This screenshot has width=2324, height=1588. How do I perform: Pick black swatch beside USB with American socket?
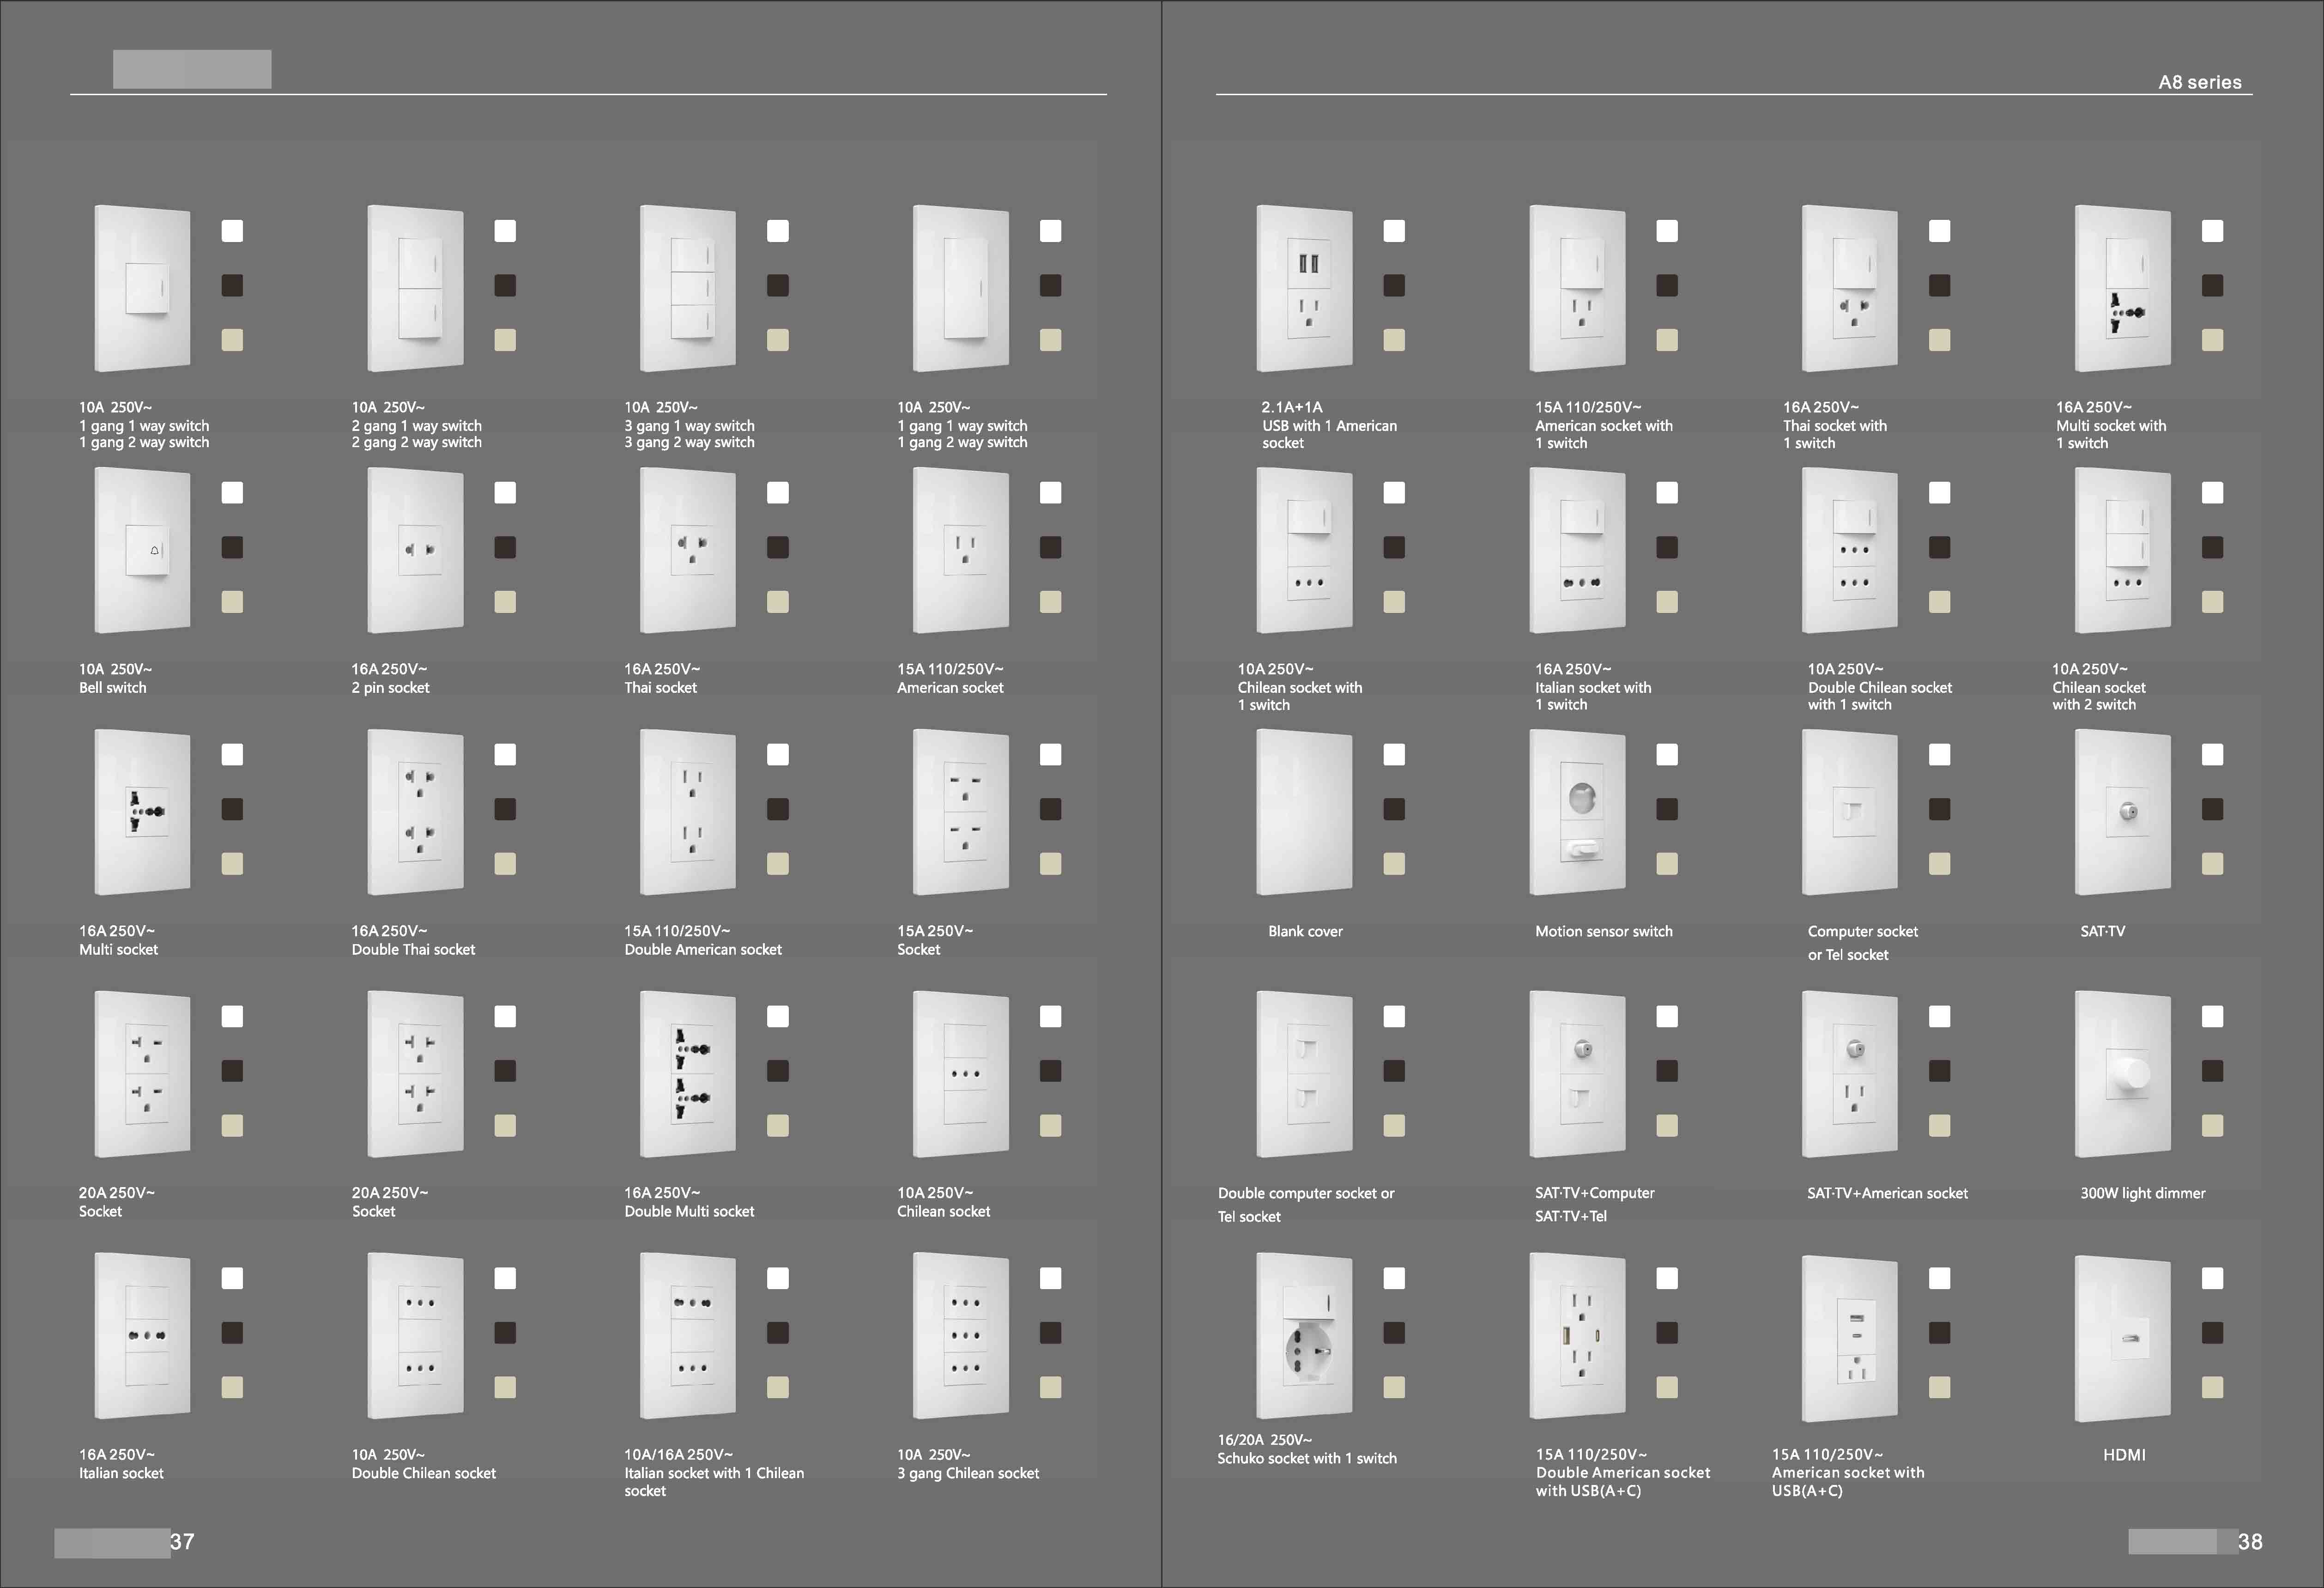pos(1394,285)
